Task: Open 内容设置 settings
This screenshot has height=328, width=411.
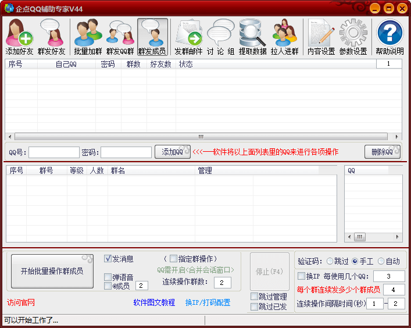Action: pyautogui.click(x=321, y=37)
